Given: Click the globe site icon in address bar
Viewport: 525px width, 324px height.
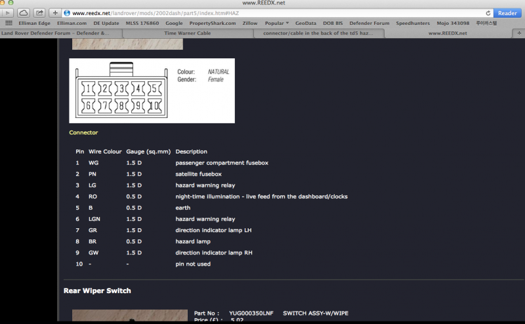Looking at the screenshot, I should coord(67,13).
